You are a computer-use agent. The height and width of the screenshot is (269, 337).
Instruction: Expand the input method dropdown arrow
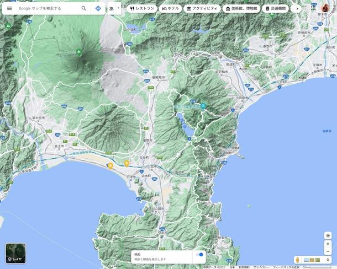[x=118, y=8]
